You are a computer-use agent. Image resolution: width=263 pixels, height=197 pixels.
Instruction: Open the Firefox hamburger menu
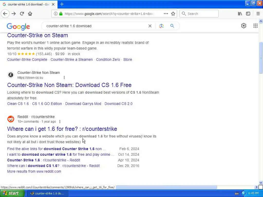tap(258, 14)
